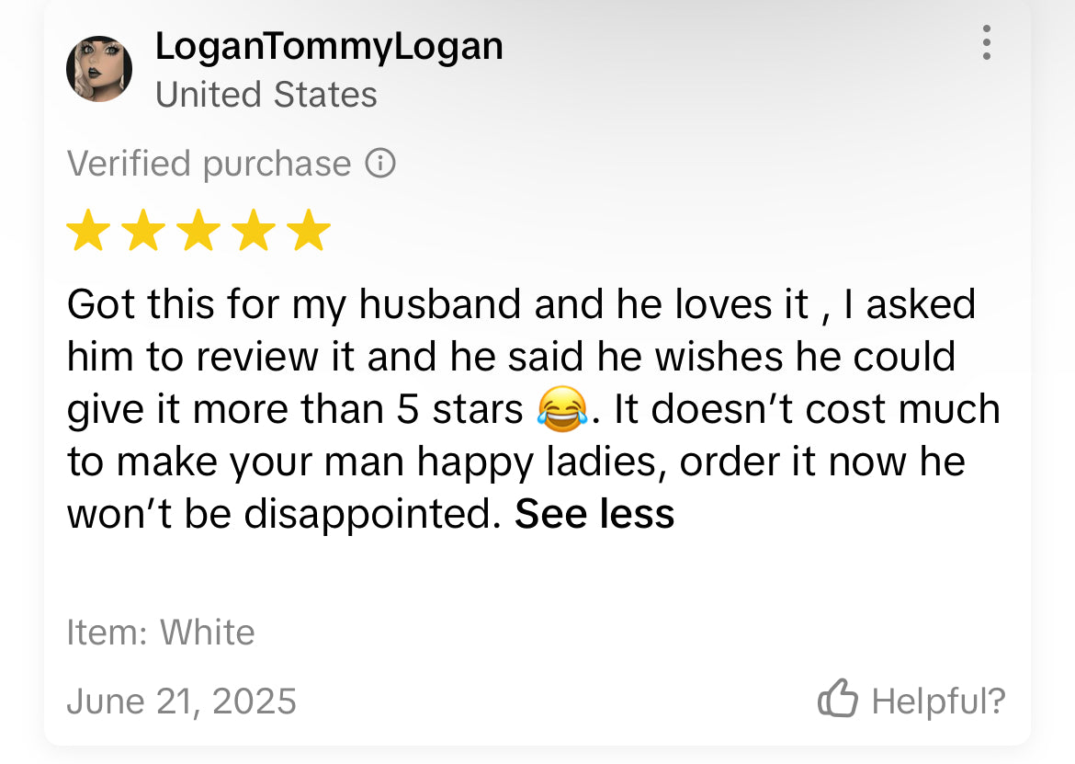Click the fifth yellow rating star
The width and height of the screenshot is (1075, 764).
point(309,231)
